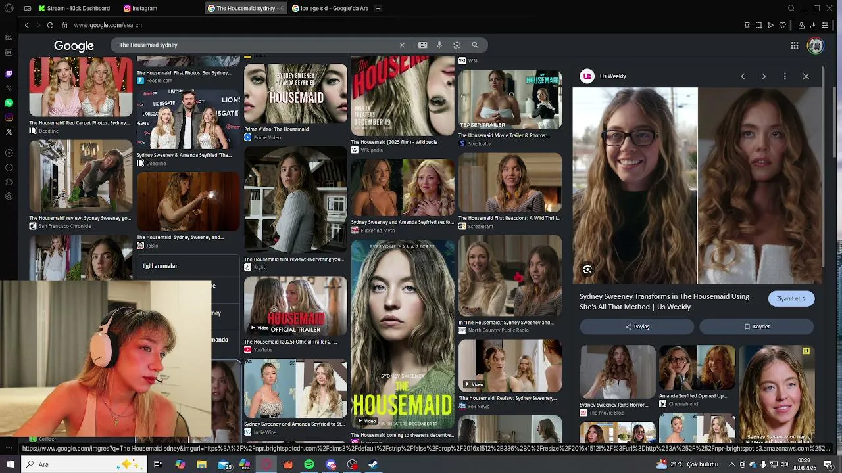Open more options in the preview panel
Viewport: 842px width, 473px height.
point(785,76)
